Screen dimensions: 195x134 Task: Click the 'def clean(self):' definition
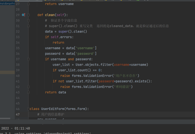click(x=52, y=15)
